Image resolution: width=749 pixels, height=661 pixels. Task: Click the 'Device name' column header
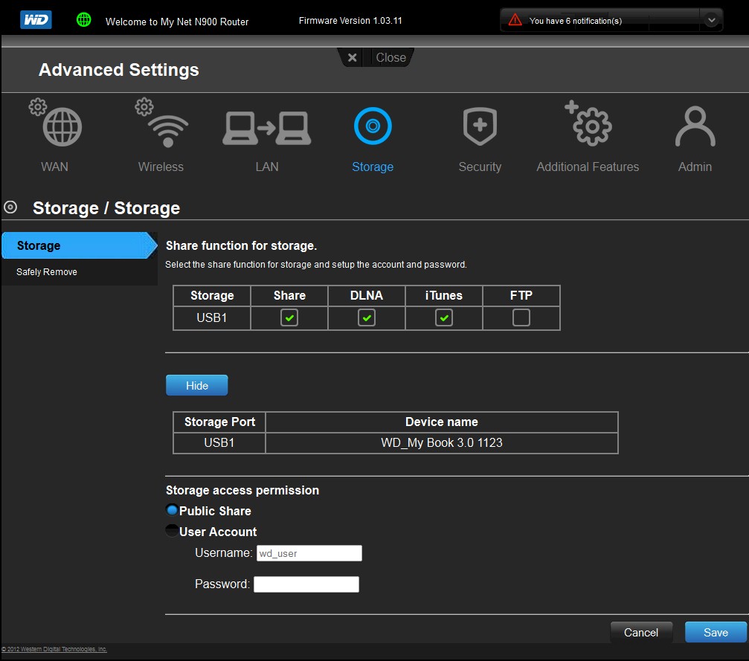(441, 422)
